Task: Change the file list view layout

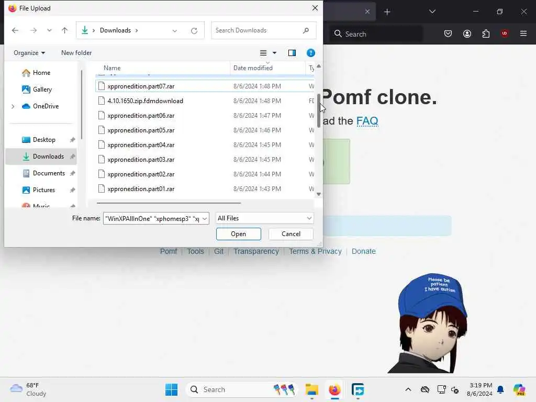Action: pos(263,53)
